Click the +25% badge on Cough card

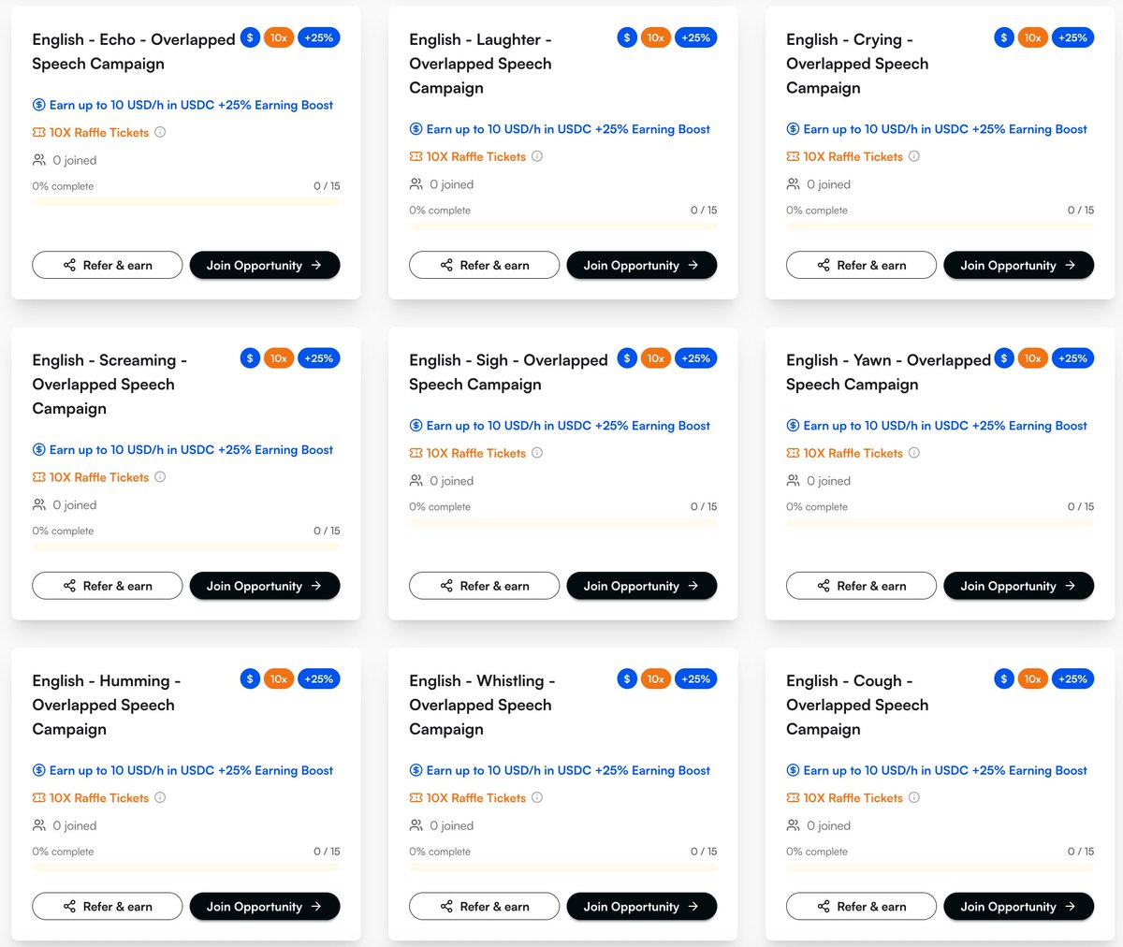pyautogui.click(x=1072, y=679)
